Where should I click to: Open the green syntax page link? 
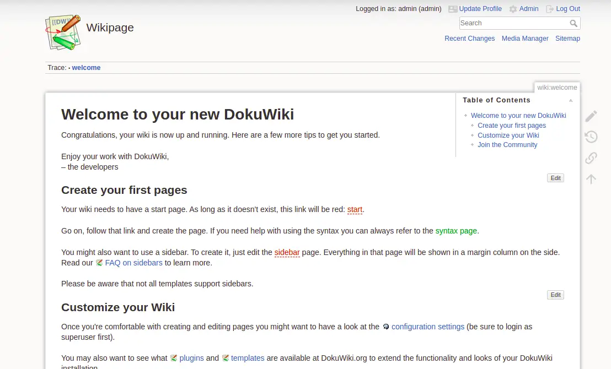[x=456, y=231]
